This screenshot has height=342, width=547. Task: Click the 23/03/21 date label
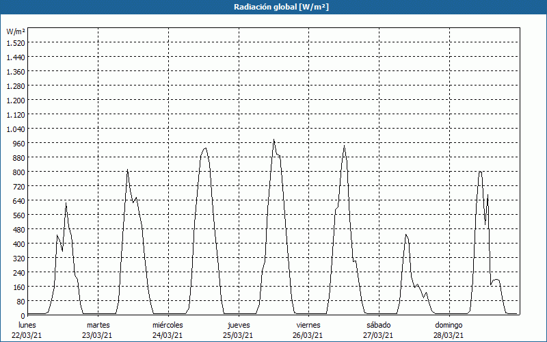coord(97,335)
